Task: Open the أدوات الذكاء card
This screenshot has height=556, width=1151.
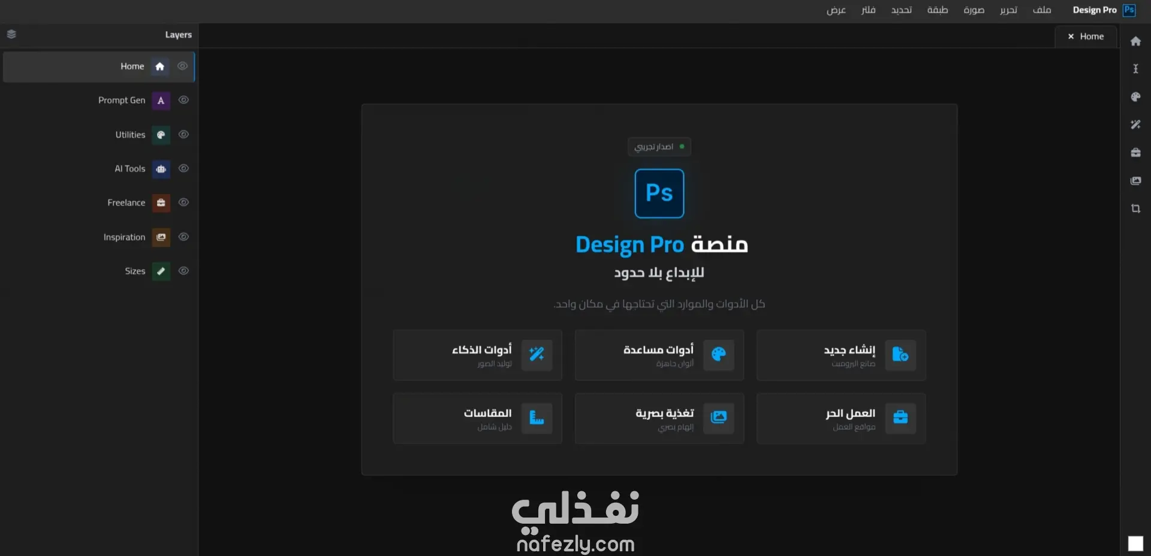Action: point(477,355)
